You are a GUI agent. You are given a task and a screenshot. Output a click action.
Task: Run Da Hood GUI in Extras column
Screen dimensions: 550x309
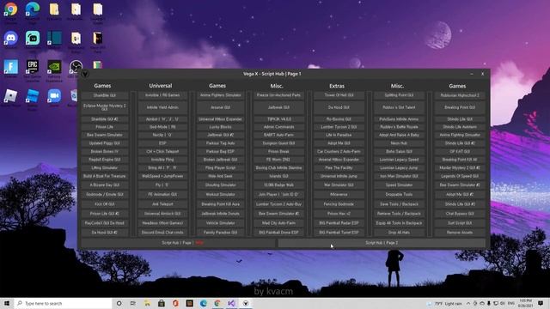pos(339,107)
